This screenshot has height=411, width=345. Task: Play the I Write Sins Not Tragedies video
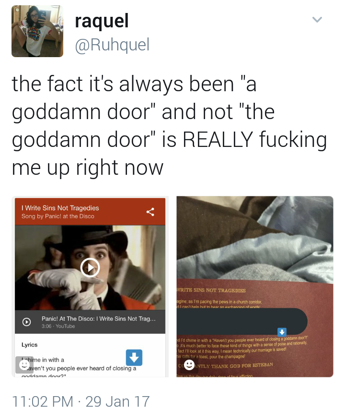tap(90, 267)
